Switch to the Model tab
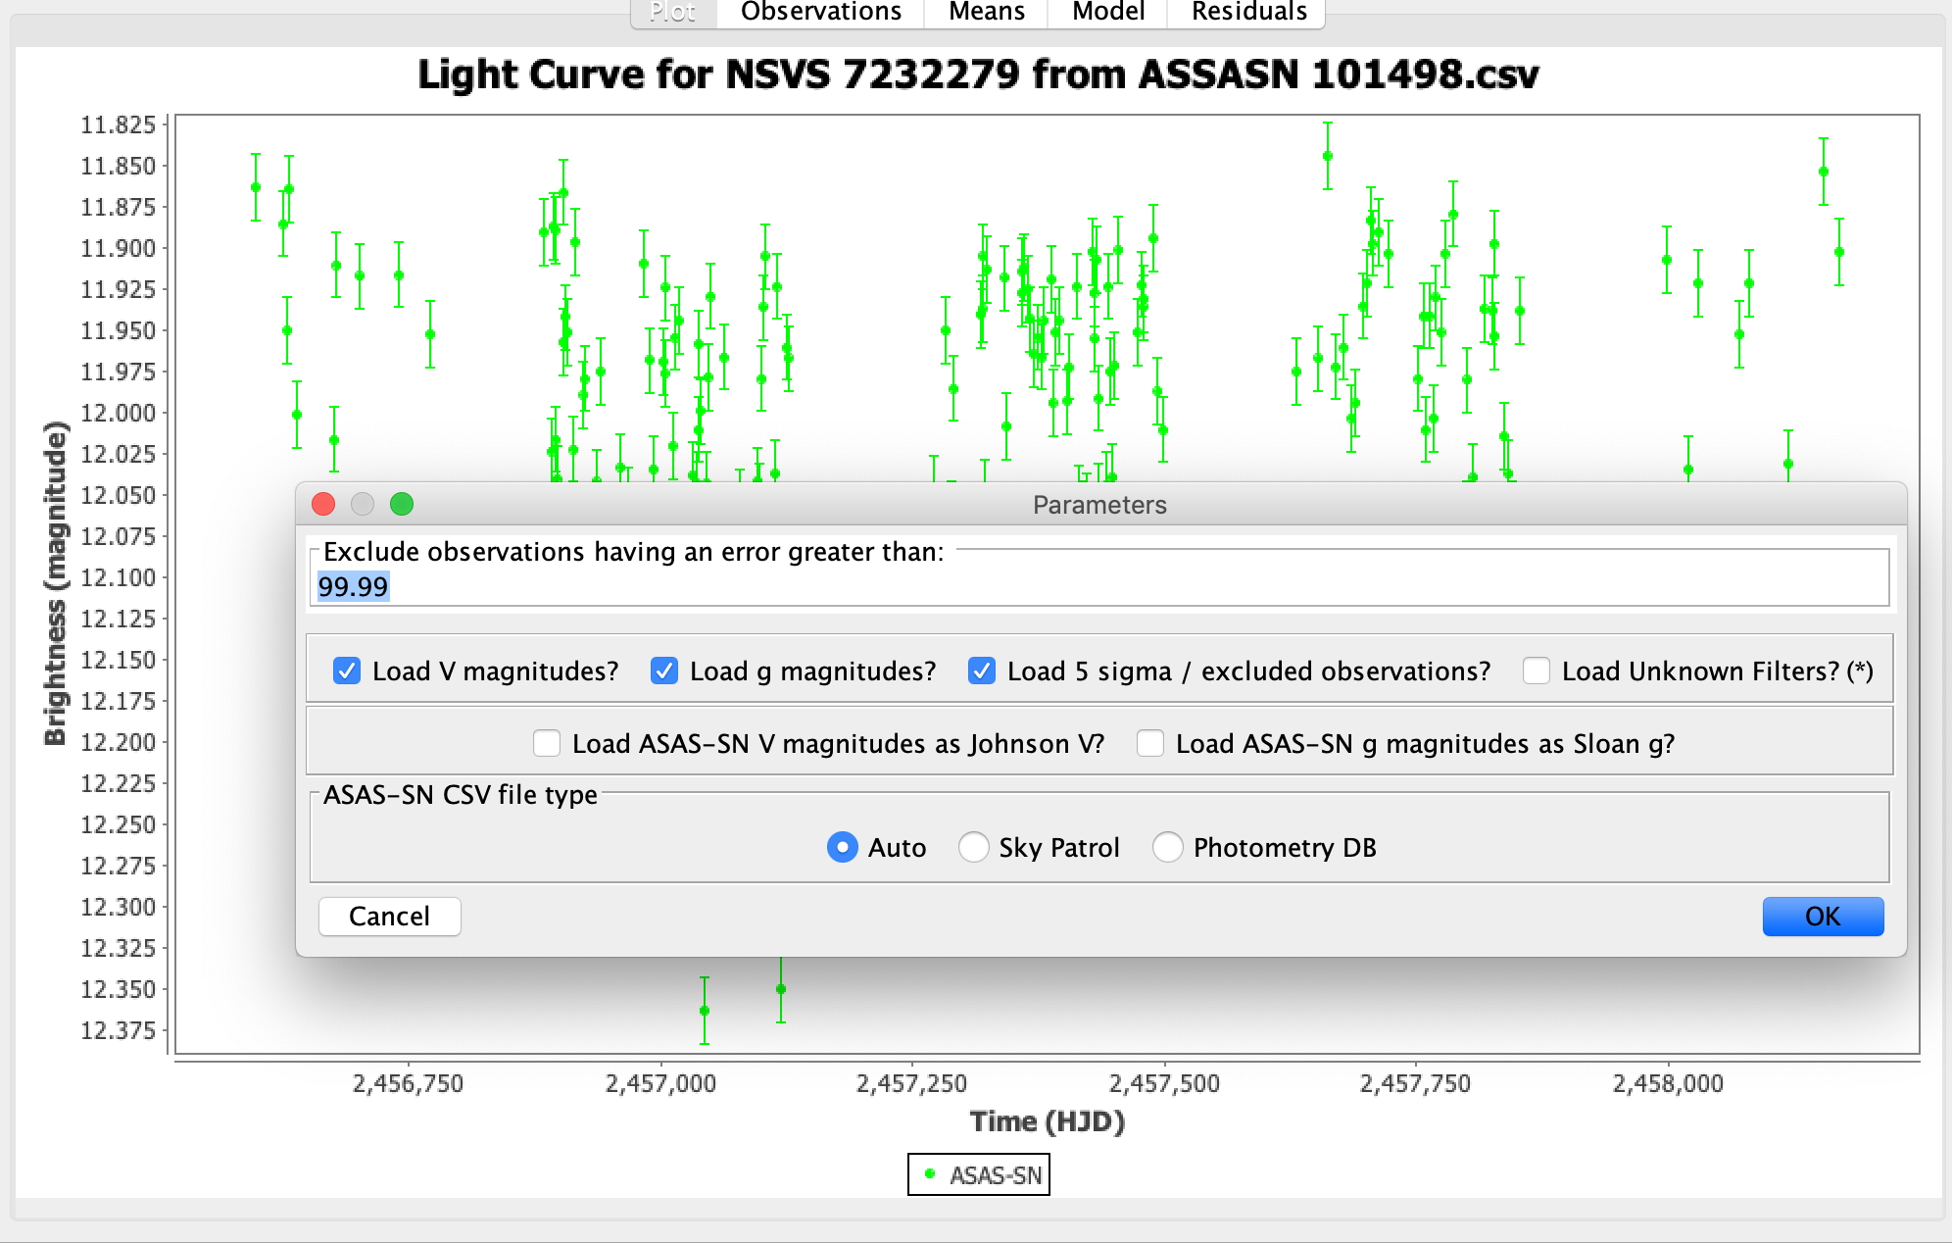 point(1108,12)
